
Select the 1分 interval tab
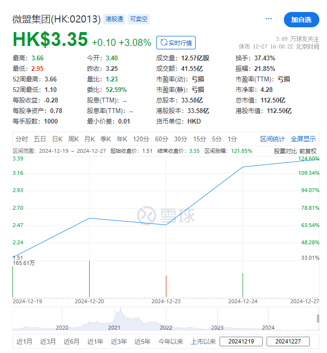[232, 139]
